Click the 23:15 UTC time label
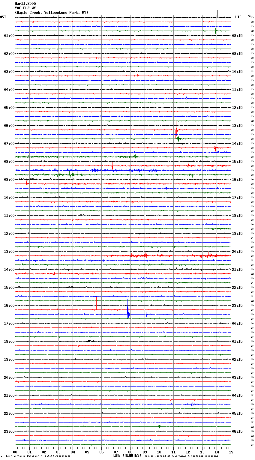This screenshot has width=255, height=460. pos(237,306)
